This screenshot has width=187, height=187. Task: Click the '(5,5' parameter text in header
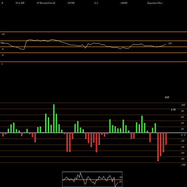tap(96, 3)
